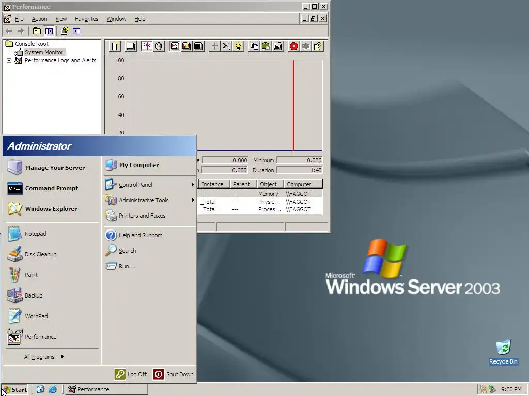Open the Favorites menu
529x396 pixels.
[87, 19]
